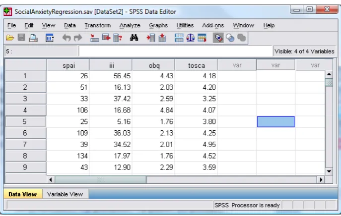Open the View menu
Screen dimensions: 341x216
point(49,25)
